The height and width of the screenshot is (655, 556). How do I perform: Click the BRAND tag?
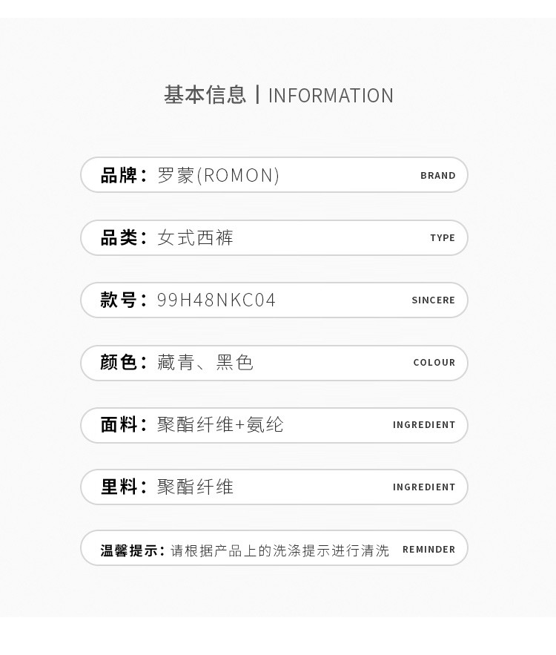(x=437, y=176)
